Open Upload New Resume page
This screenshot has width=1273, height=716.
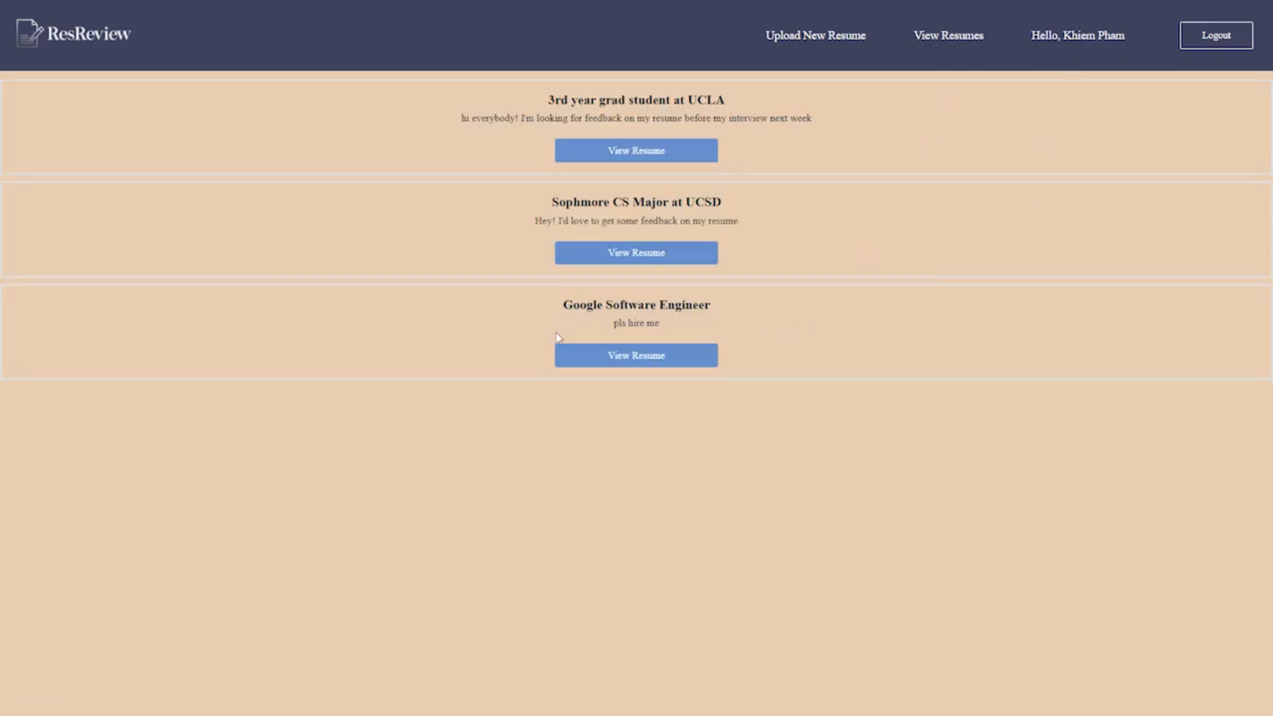815,35
